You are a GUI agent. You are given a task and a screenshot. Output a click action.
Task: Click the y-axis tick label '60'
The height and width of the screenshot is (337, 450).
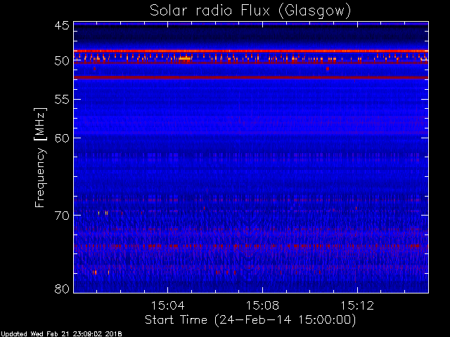62,138
